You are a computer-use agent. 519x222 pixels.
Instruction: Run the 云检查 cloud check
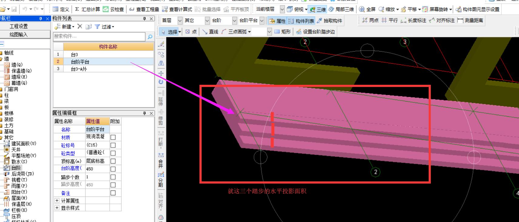113,9
